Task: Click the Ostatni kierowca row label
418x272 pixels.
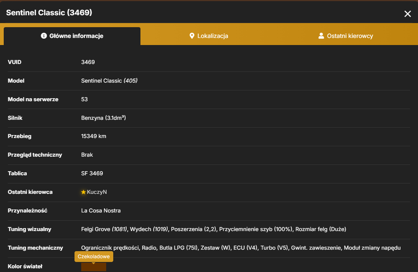Action: (30, 192)
